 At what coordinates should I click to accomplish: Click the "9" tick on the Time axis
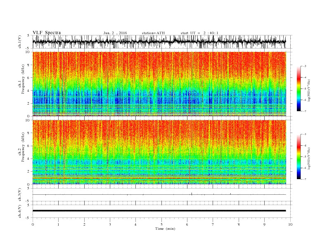(x=264, y=224)
